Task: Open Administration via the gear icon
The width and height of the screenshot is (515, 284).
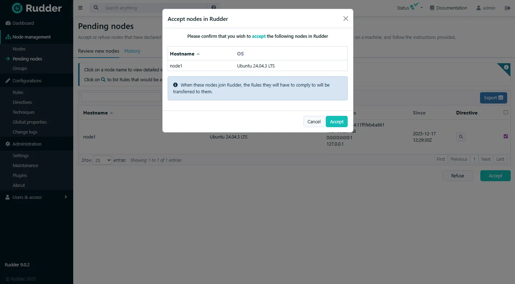Action: [x=7, y=144]
